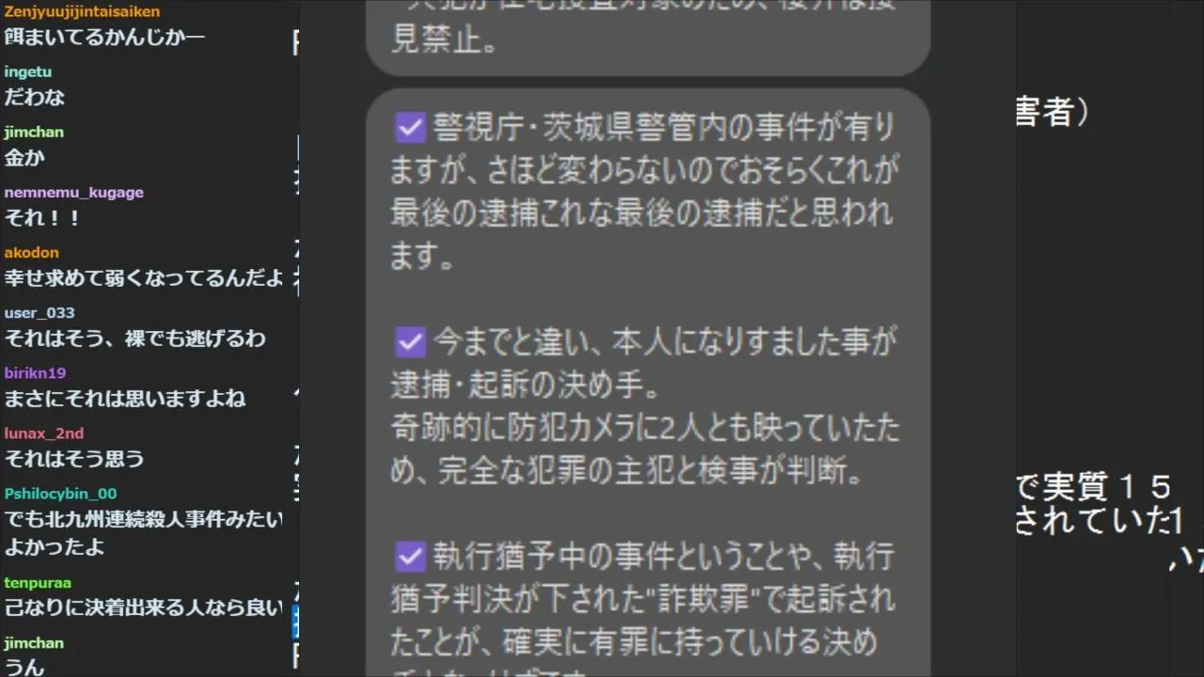Image resolution: width=1204 pixels, height=677 pixels.
Task: Open Pshilocybin_00's user card
Action: coord(60,493)
